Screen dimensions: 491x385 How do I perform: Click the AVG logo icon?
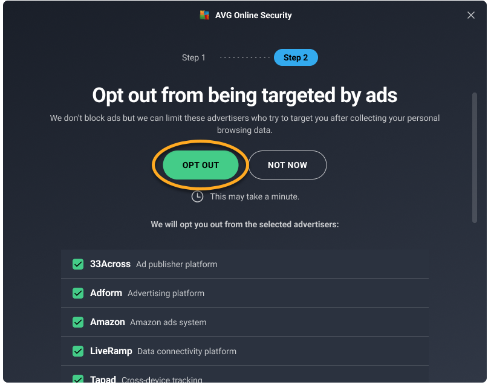(204, 15)
